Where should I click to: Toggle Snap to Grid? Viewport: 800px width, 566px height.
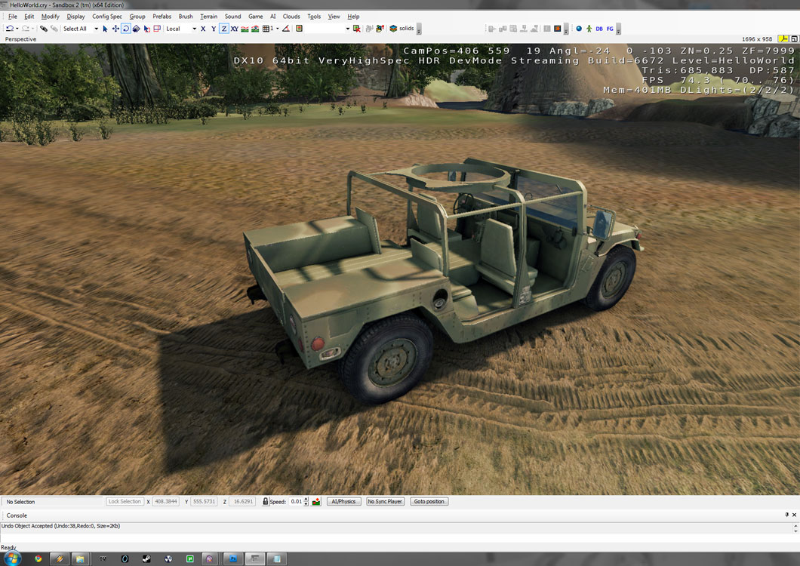(267, 29)
